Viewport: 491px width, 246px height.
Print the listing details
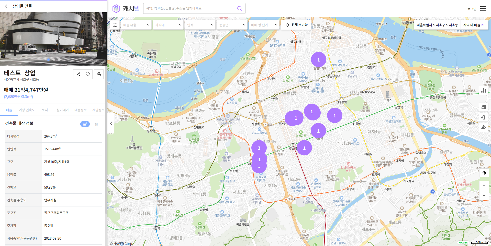[x=98, y=74]
